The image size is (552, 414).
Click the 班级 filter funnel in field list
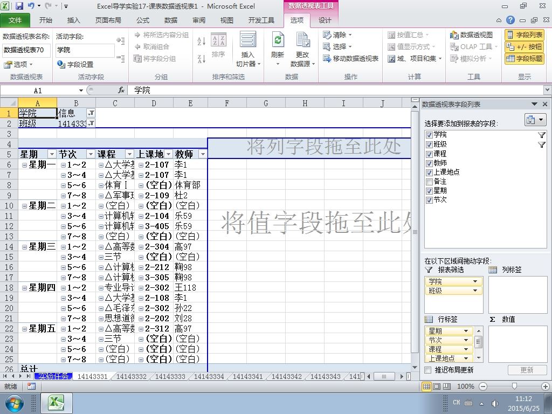pyautogui.click(x=541, y=144)
